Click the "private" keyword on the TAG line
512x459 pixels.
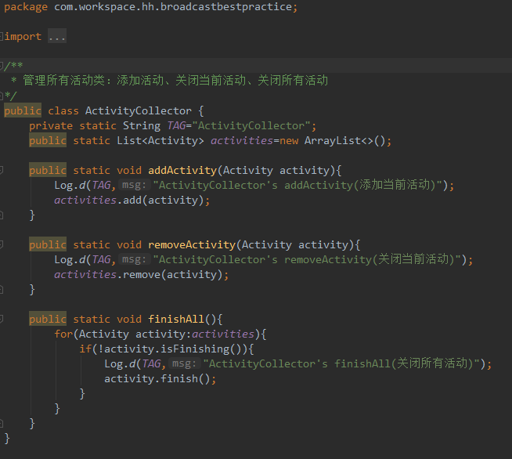(51, 126)
